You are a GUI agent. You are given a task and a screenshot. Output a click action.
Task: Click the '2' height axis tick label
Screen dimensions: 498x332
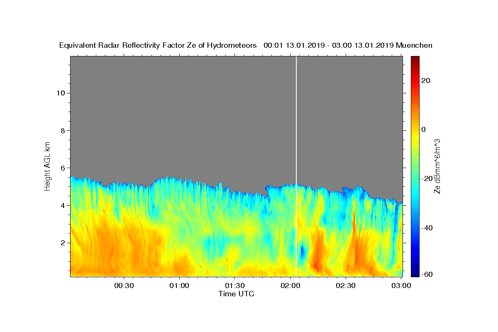pyautogui.click(x=62, y=243)
